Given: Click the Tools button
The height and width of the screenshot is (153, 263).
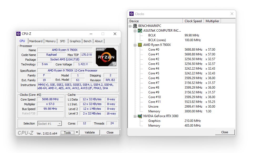Looking at the screenshot, I should pos(67,132).
